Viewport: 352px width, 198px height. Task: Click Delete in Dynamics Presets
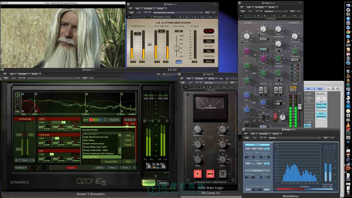click(128, 140)
